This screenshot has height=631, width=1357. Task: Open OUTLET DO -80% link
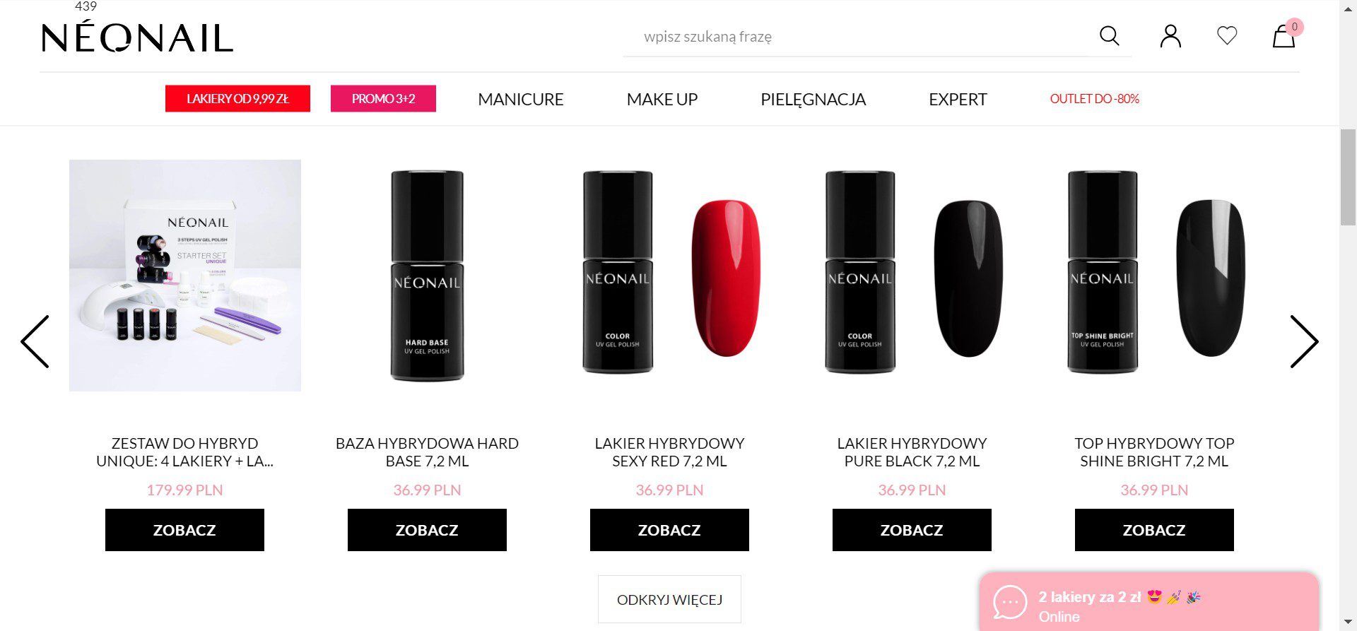coord(1094,99)
